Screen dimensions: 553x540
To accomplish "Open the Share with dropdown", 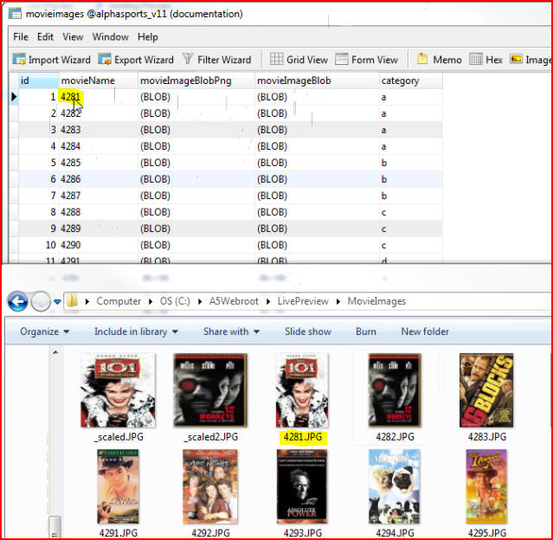I will point(231,331).
